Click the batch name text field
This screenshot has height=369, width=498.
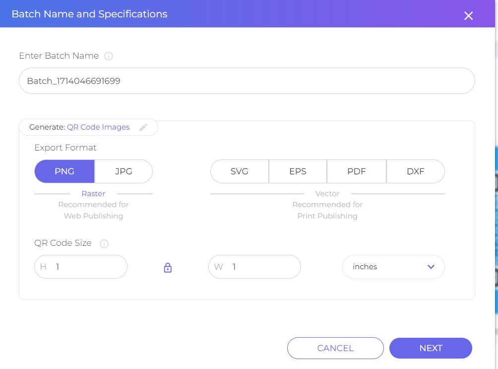pos(247,80)
